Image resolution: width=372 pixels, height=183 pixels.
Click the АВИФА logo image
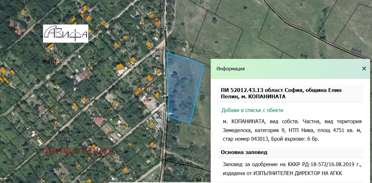click(x=66, y=33)
